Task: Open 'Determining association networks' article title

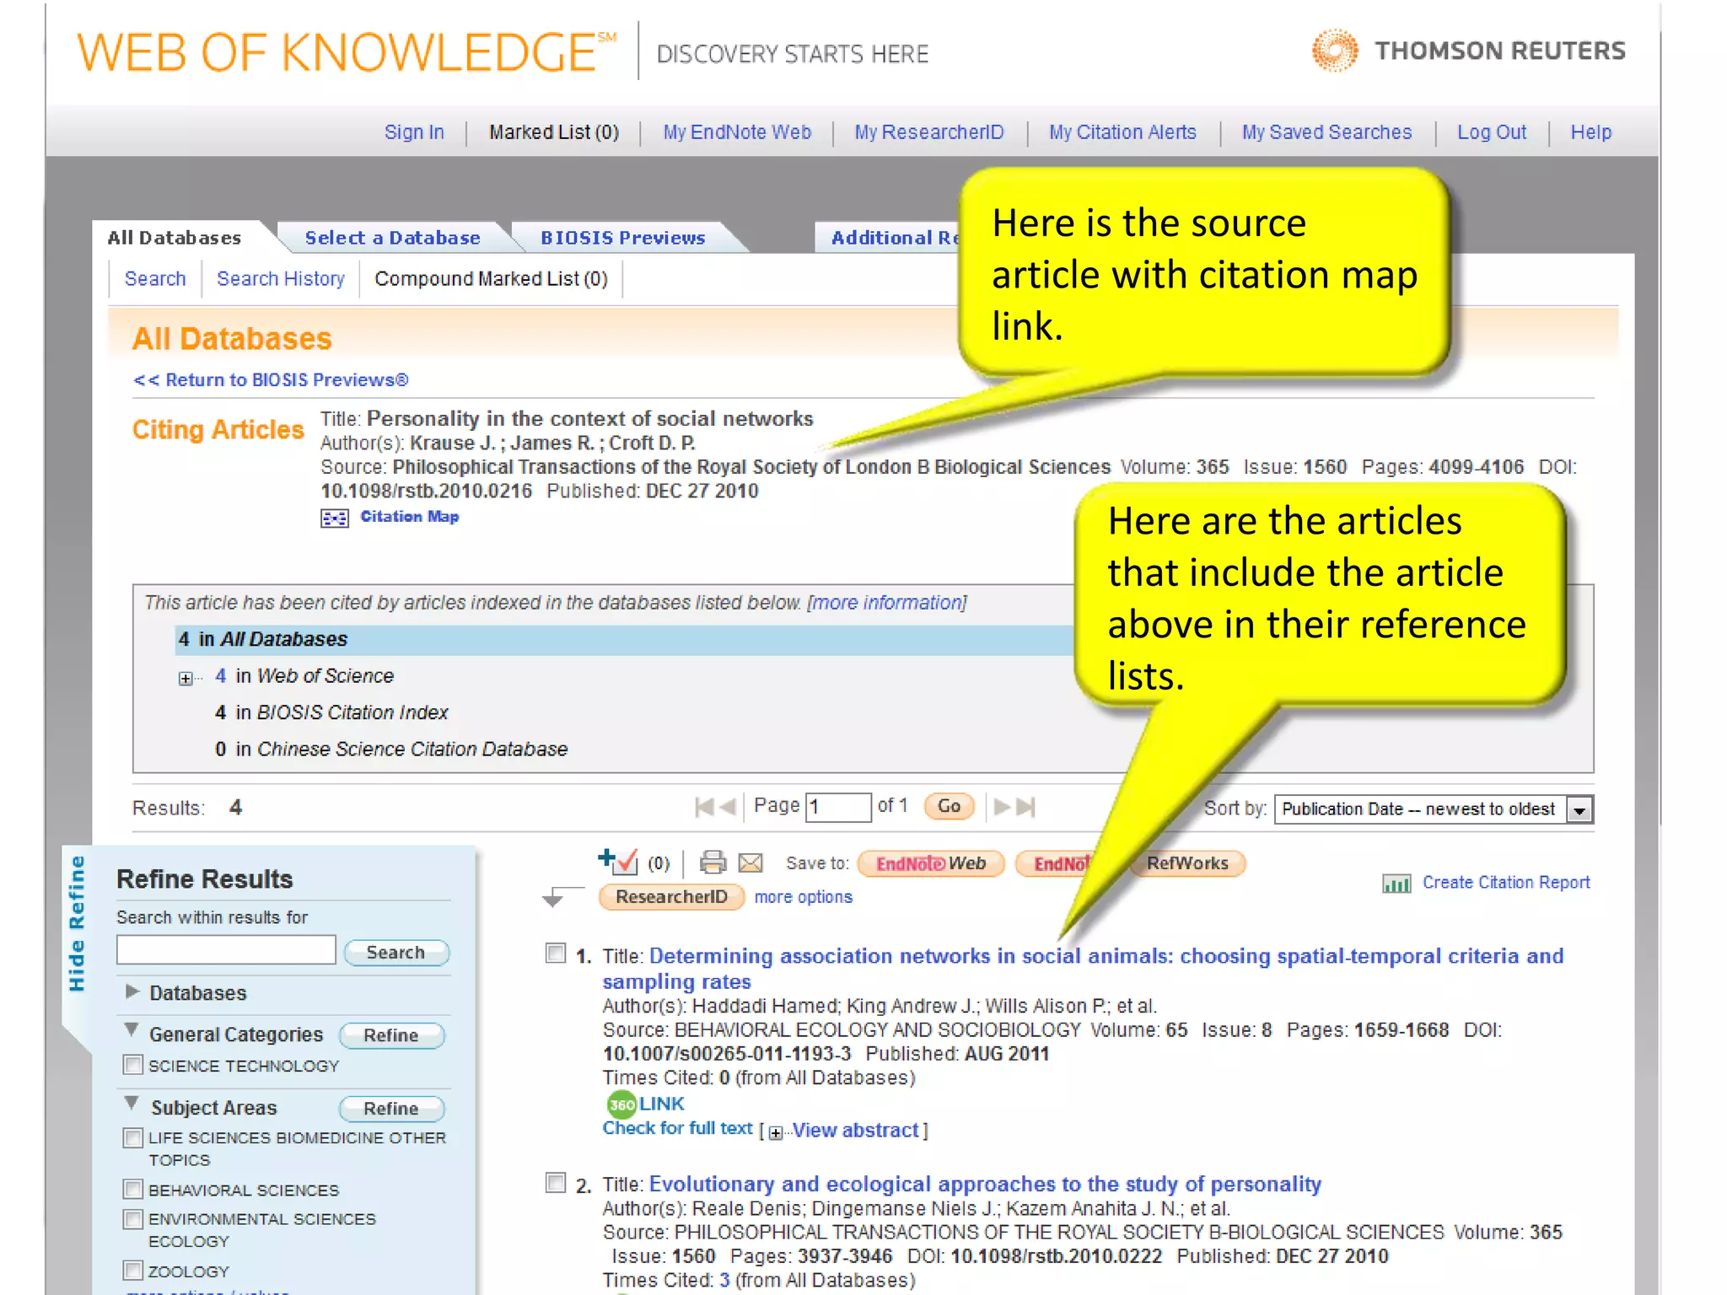Action: tap(1083, 969)
